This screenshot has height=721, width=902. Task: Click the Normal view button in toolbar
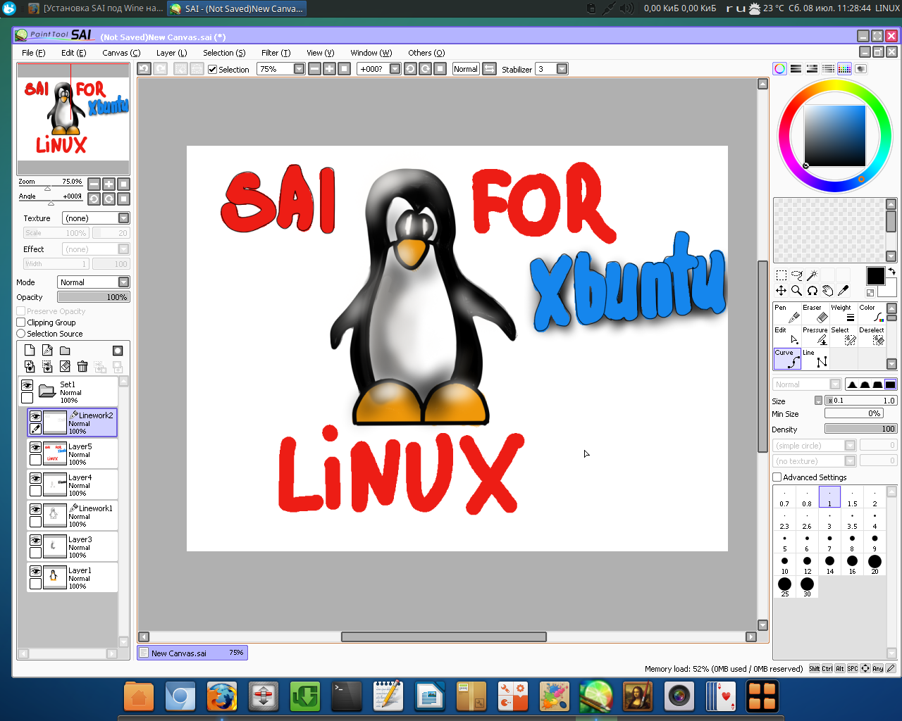tap(466, 69)
